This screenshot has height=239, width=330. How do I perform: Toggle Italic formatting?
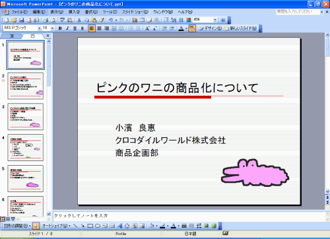pyautogui.click(x=67, y=28)
